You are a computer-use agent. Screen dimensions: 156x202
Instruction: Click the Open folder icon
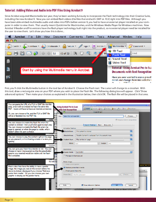point(9,53)
